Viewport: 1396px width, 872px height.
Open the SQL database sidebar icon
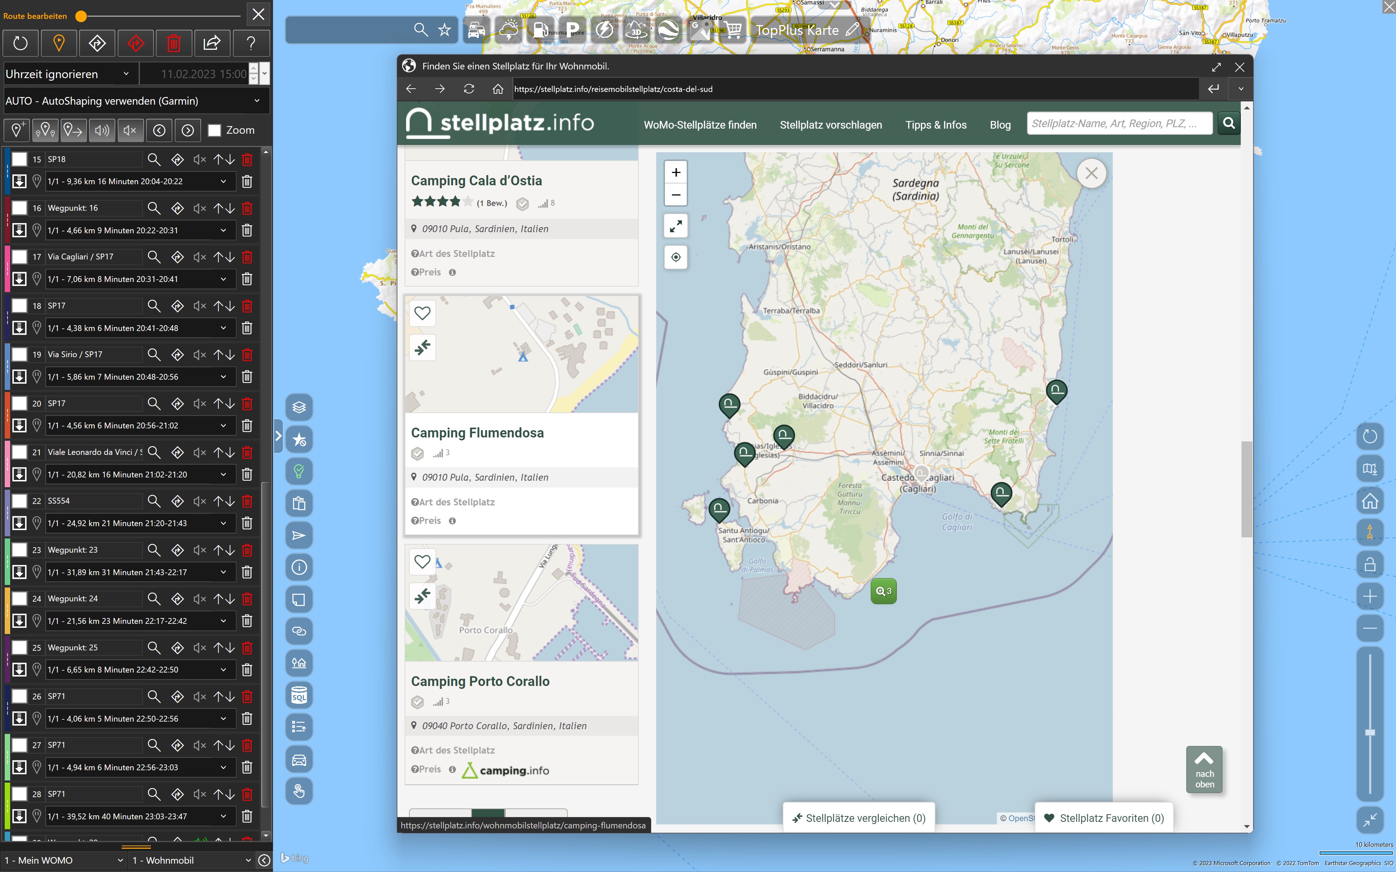coord(299,695)
